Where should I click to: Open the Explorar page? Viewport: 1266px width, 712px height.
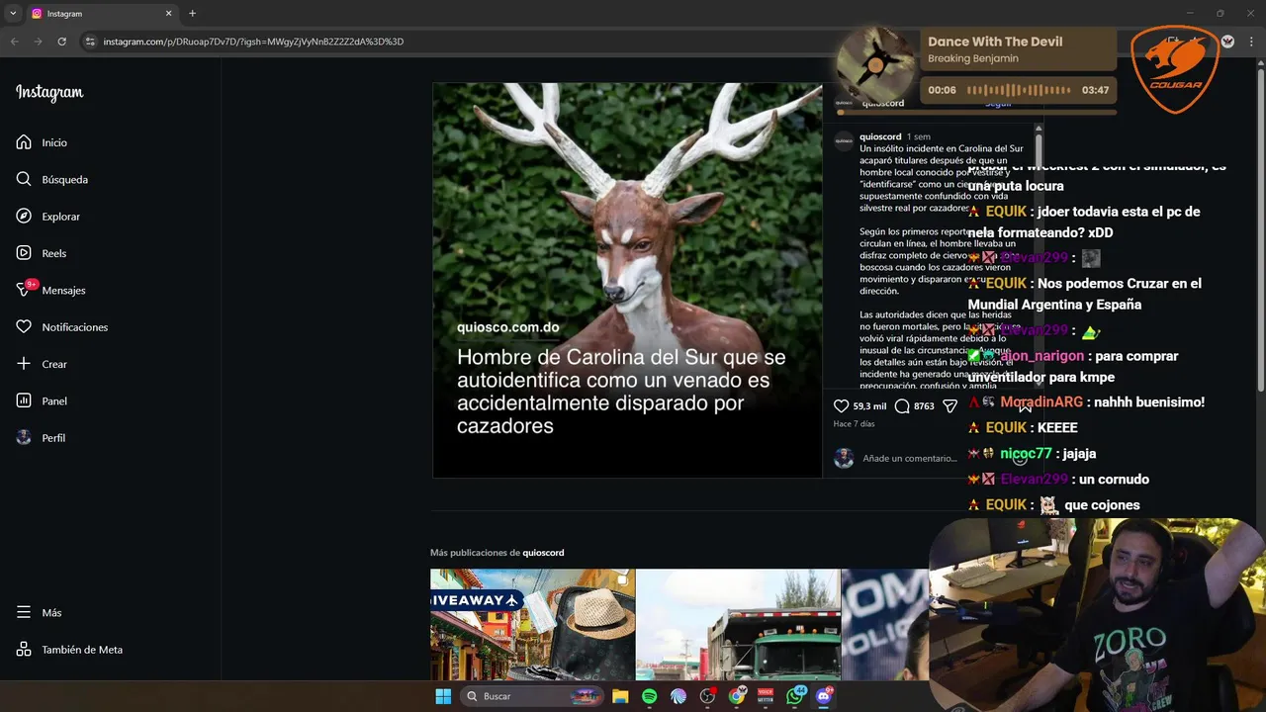click(x=47, y=217)
